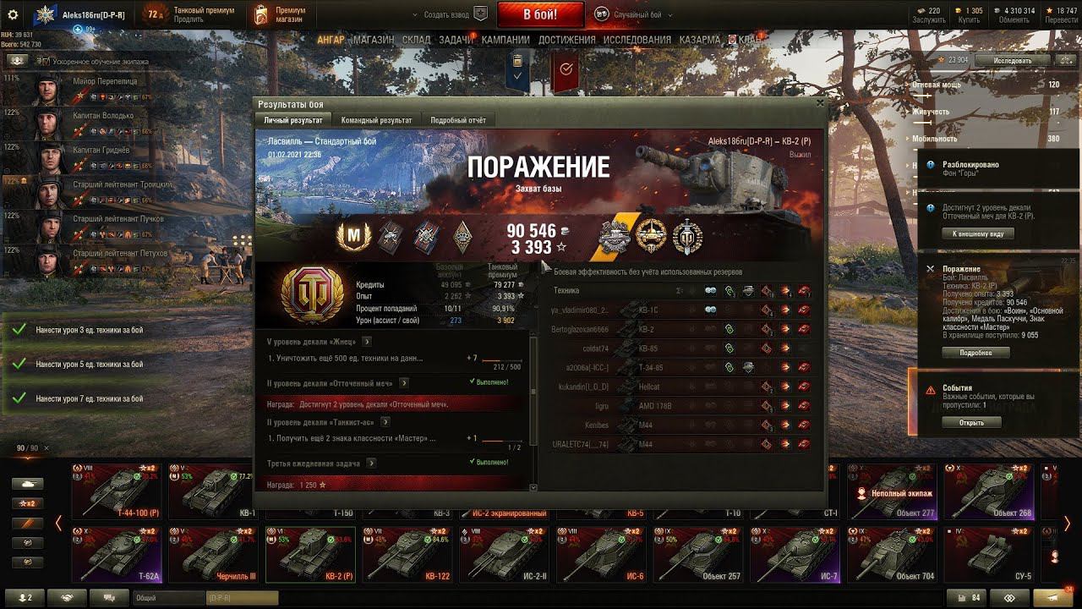Open the contacts icon showing 2

point(25,597)
